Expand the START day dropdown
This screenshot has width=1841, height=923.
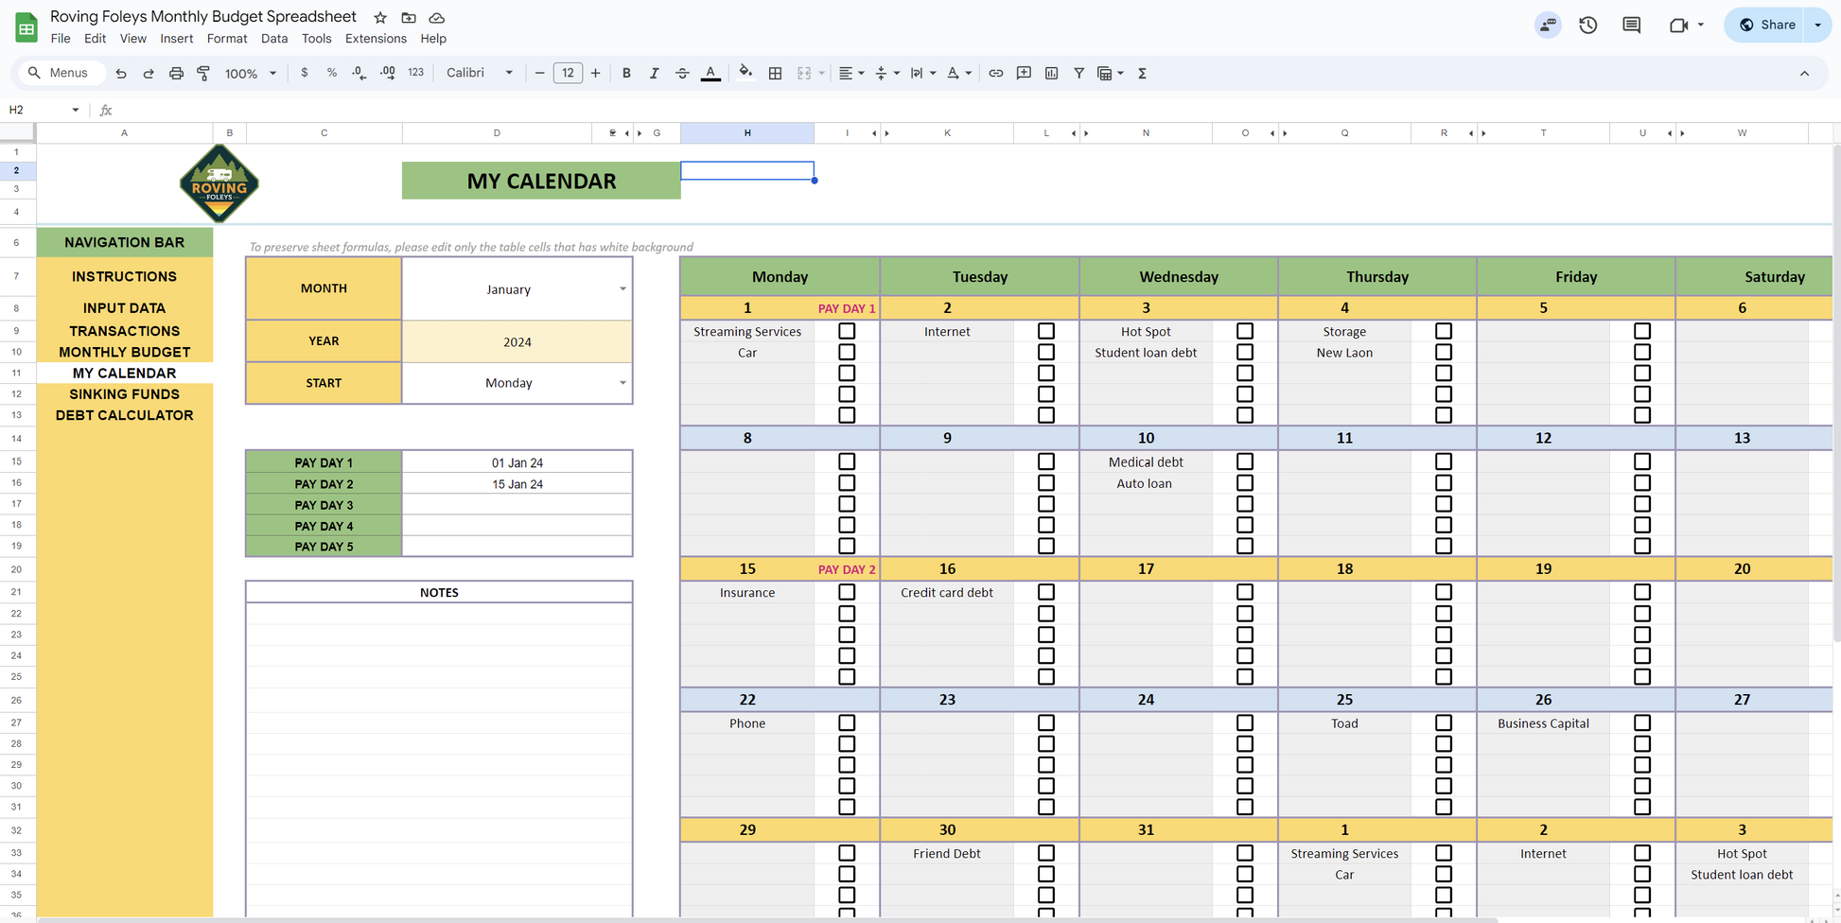click(x=622, y=383)
